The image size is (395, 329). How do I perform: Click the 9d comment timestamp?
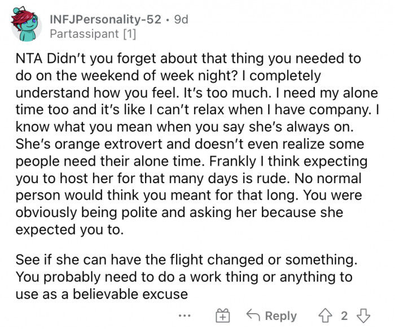(x=182, y=19)
